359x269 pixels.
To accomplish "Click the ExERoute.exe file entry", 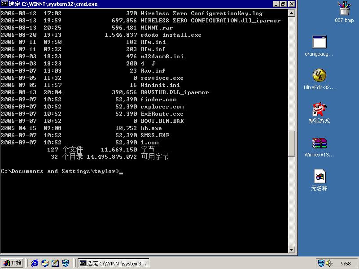I will tap(162, 114).
